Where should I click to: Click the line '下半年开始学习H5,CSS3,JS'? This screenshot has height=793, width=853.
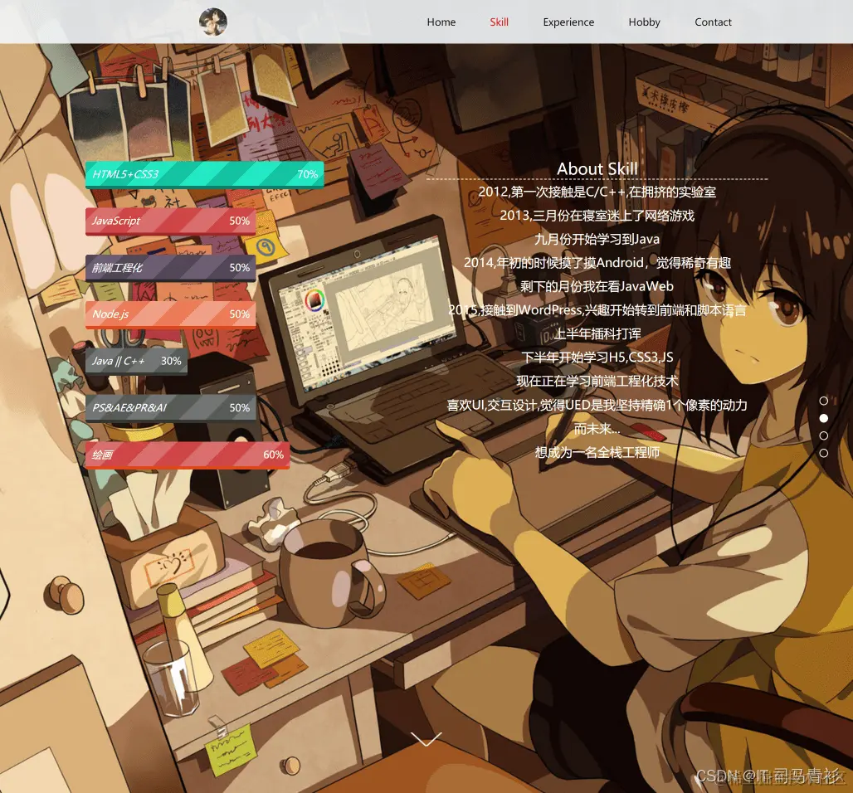click(597, 358)
